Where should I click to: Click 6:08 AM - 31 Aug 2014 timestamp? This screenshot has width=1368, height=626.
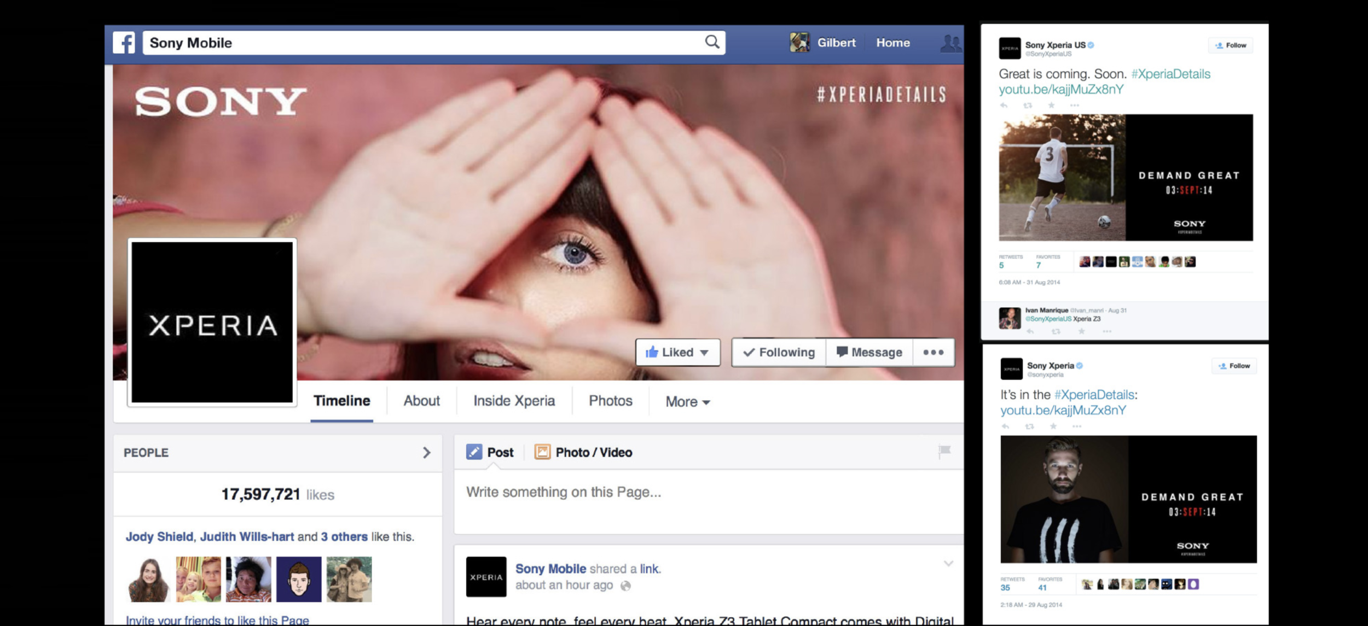(1029, 283)
